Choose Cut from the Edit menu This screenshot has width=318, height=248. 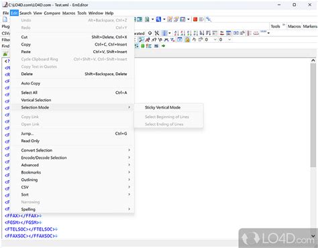[72, 37]
